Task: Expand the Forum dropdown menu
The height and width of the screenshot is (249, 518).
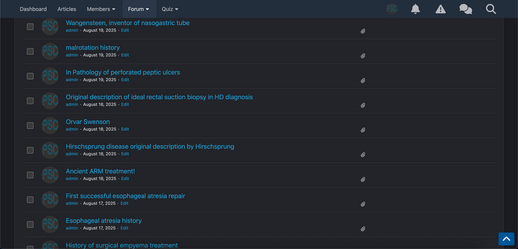Action: [138, 9]
